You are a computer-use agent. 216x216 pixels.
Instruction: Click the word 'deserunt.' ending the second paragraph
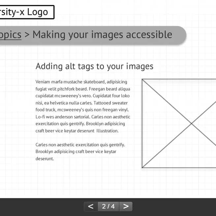click(x=45, y=159)
